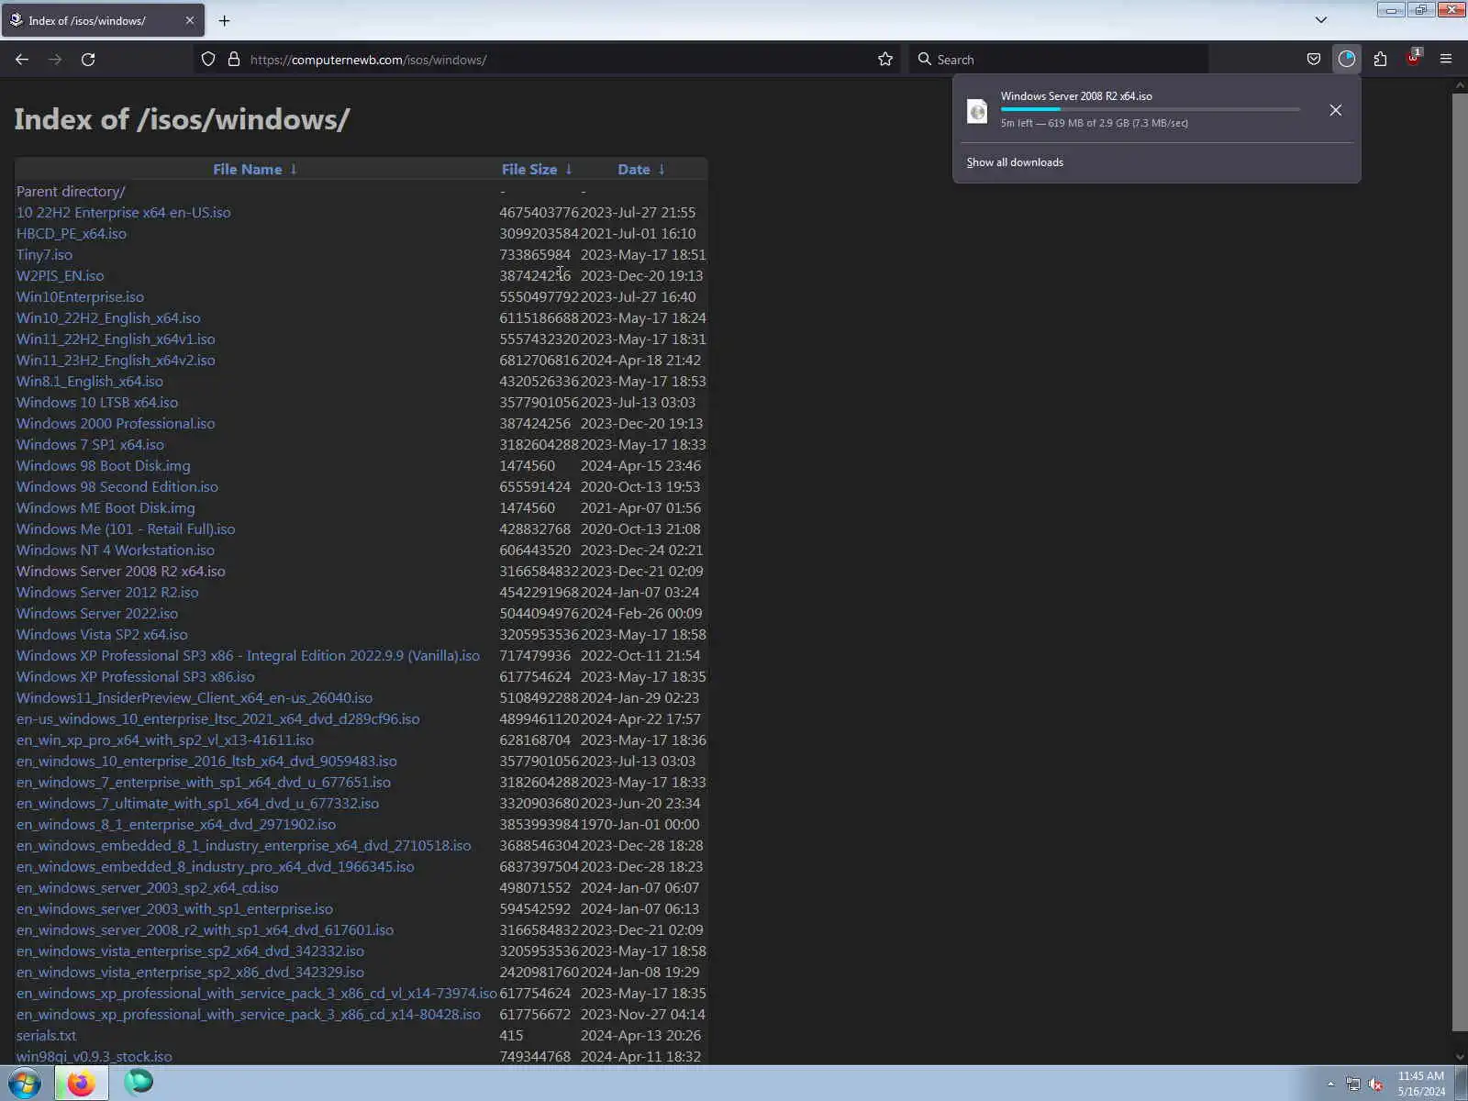Image resolution: width=1468 pixels, height=1101 pixels.
Task: Sort the listing by File Size header
Action: click(529, 170)
